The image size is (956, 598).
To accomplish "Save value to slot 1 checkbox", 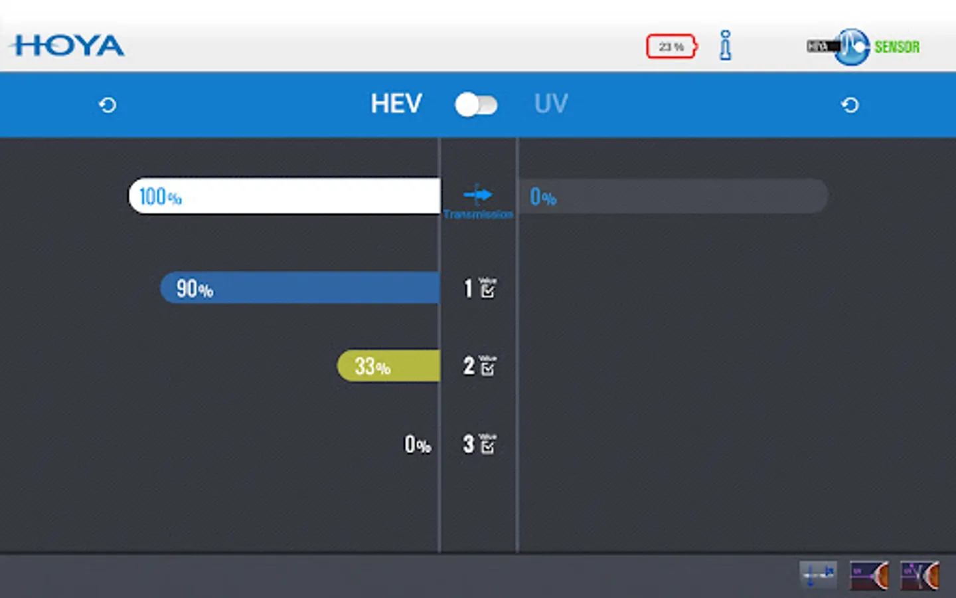I will [x=487, y=288].
